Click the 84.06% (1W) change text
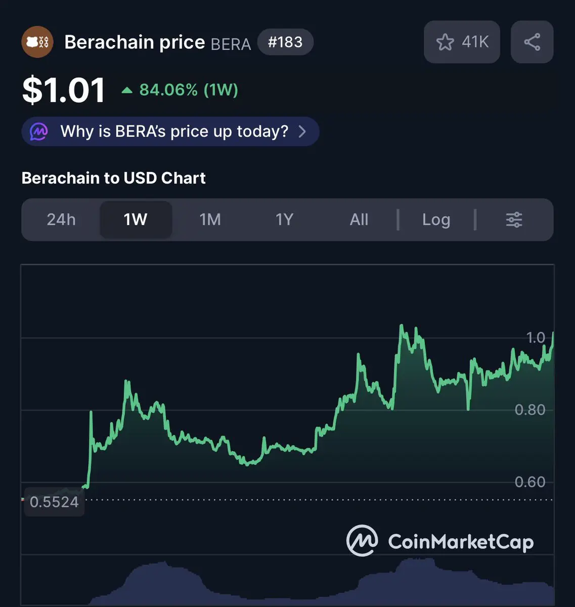 coord(188,90)
